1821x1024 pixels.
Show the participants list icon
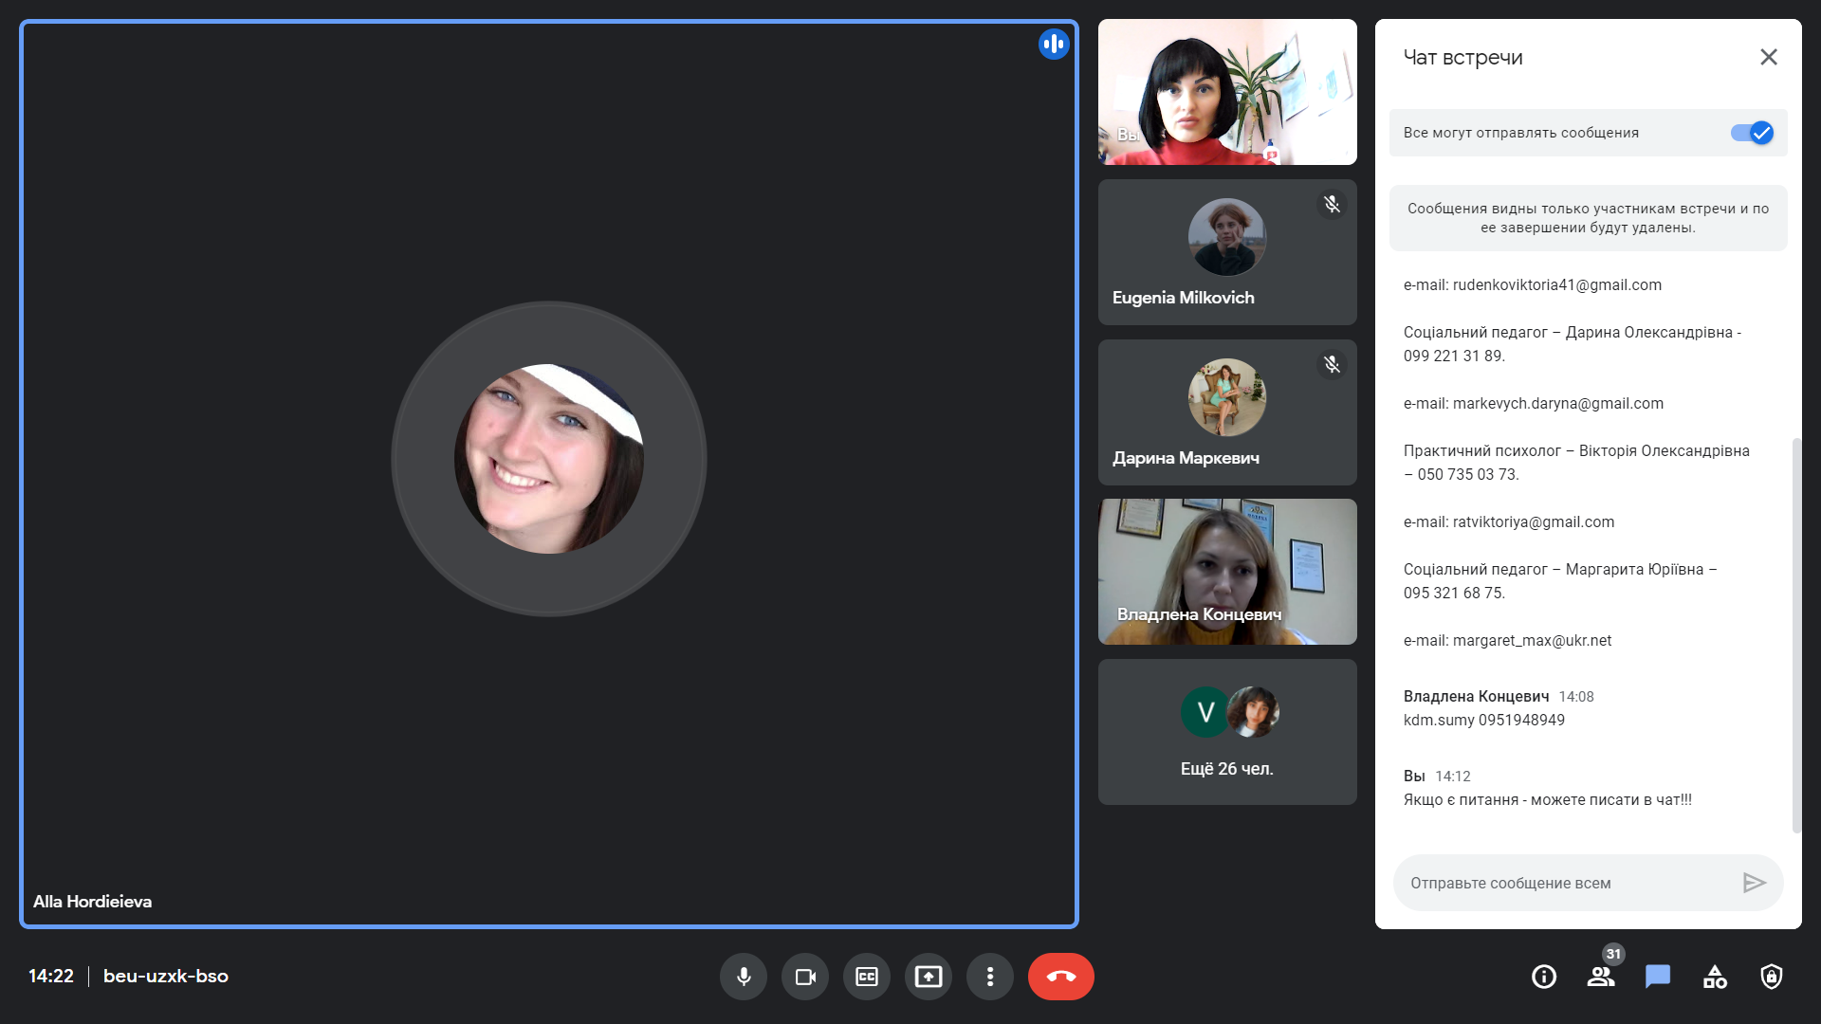click(1601, 977)
